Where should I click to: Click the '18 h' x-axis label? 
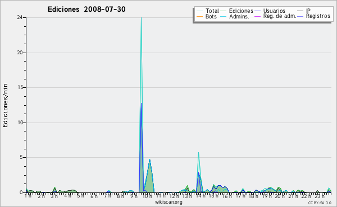click(x=254, y=196)
